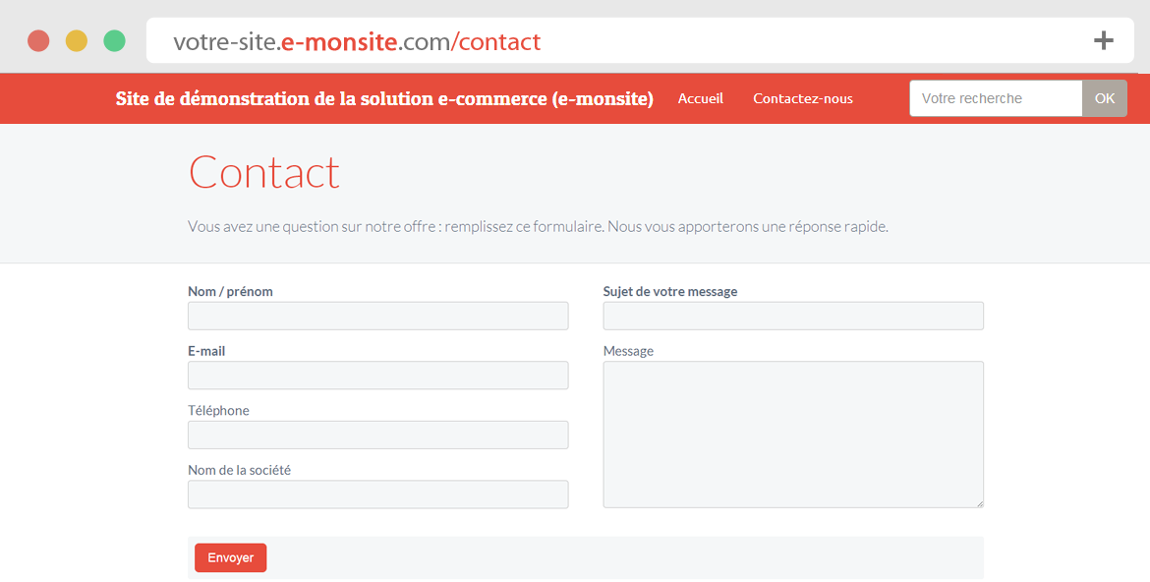Click the Sujet de votre message field
Screen dimensions: 1150x582
pos(793,316)
